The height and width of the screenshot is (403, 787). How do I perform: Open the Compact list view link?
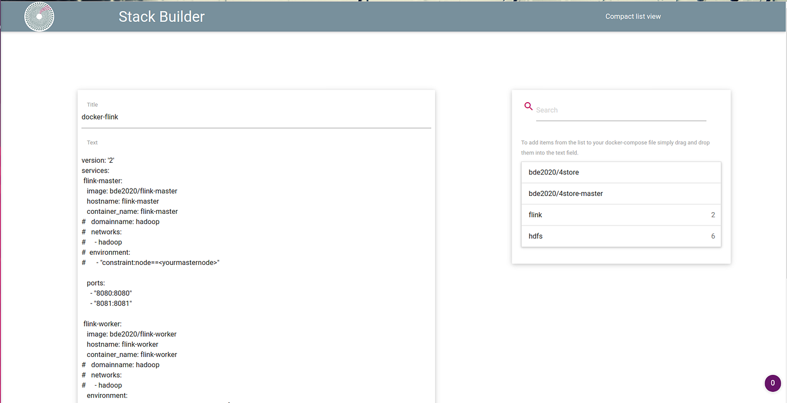tap(633, 16)
